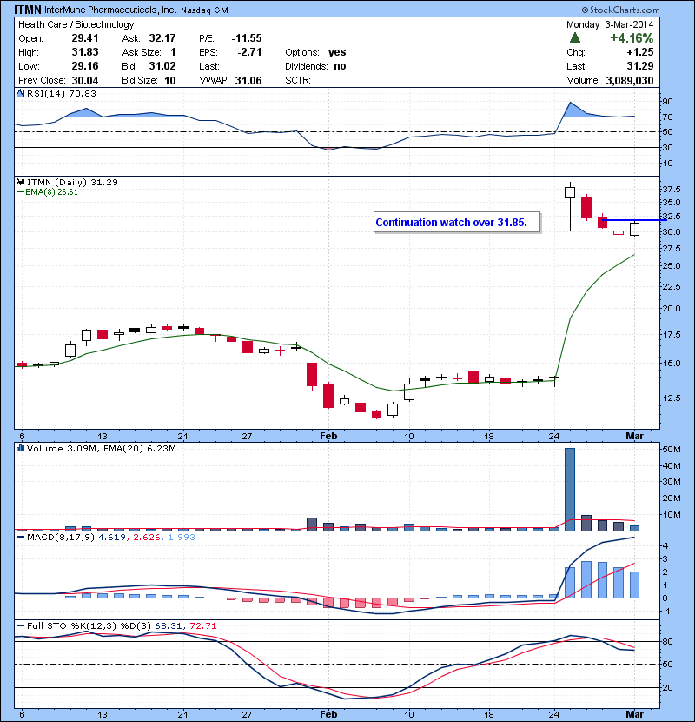Click the Options 'yes' value

(337, 52)
